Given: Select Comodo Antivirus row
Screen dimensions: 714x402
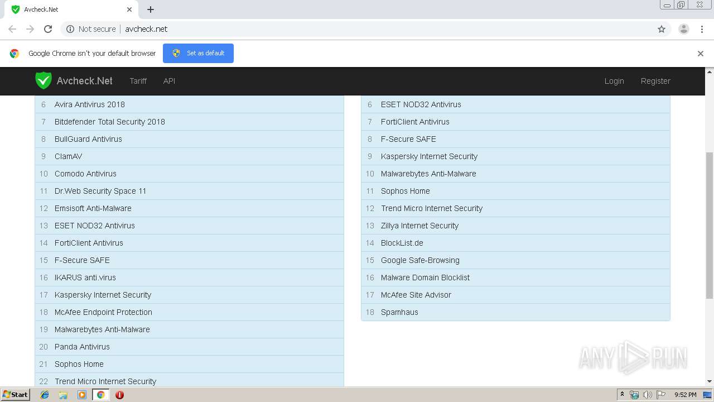Looking at the screenshot, I should tap(189, 174).
